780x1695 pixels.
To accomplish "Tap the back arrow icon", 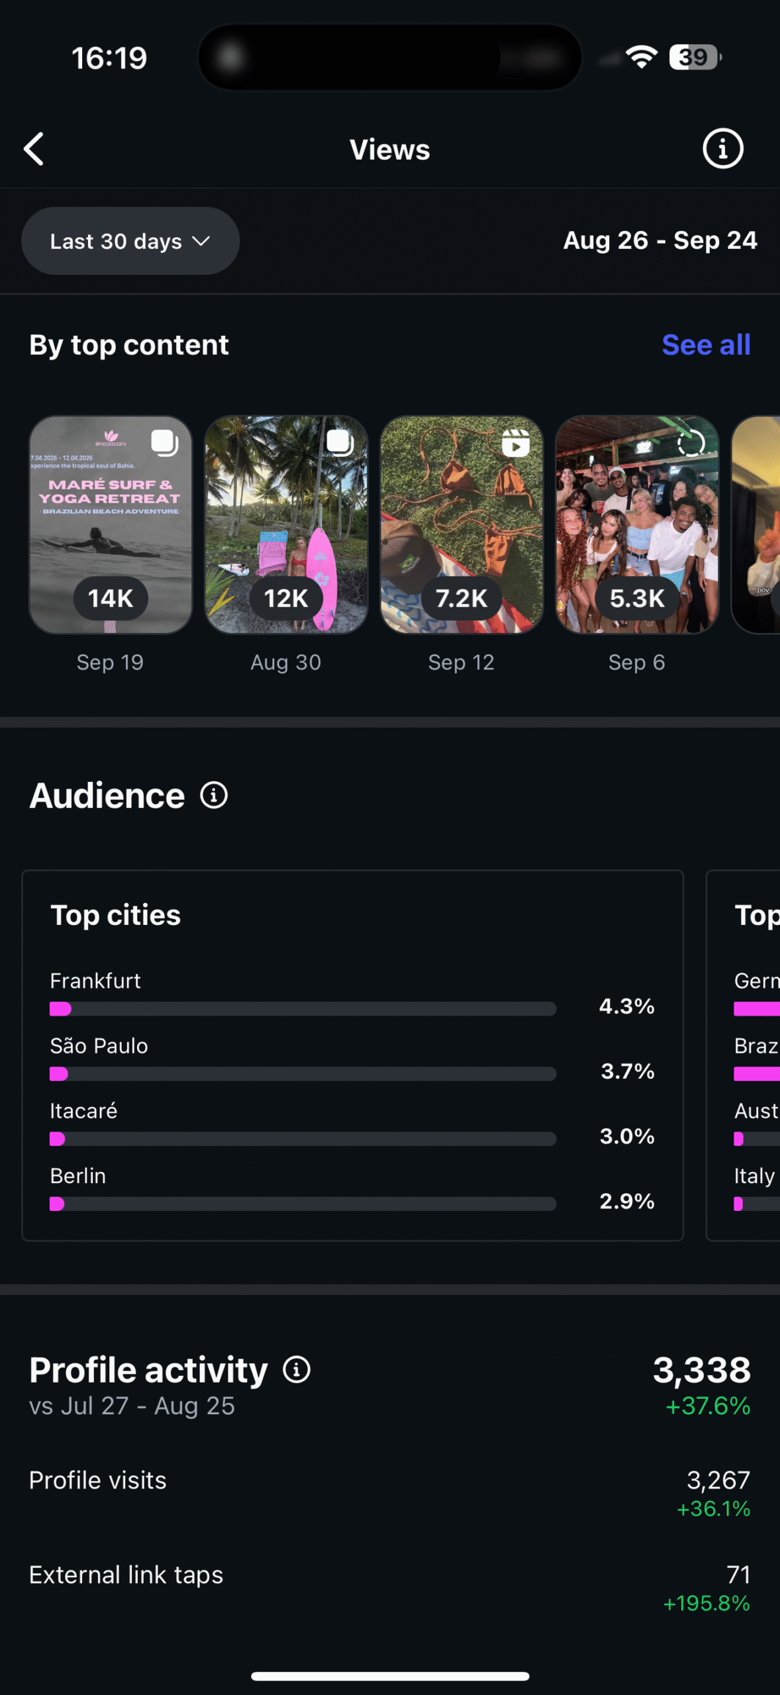I will click(34, 149).
